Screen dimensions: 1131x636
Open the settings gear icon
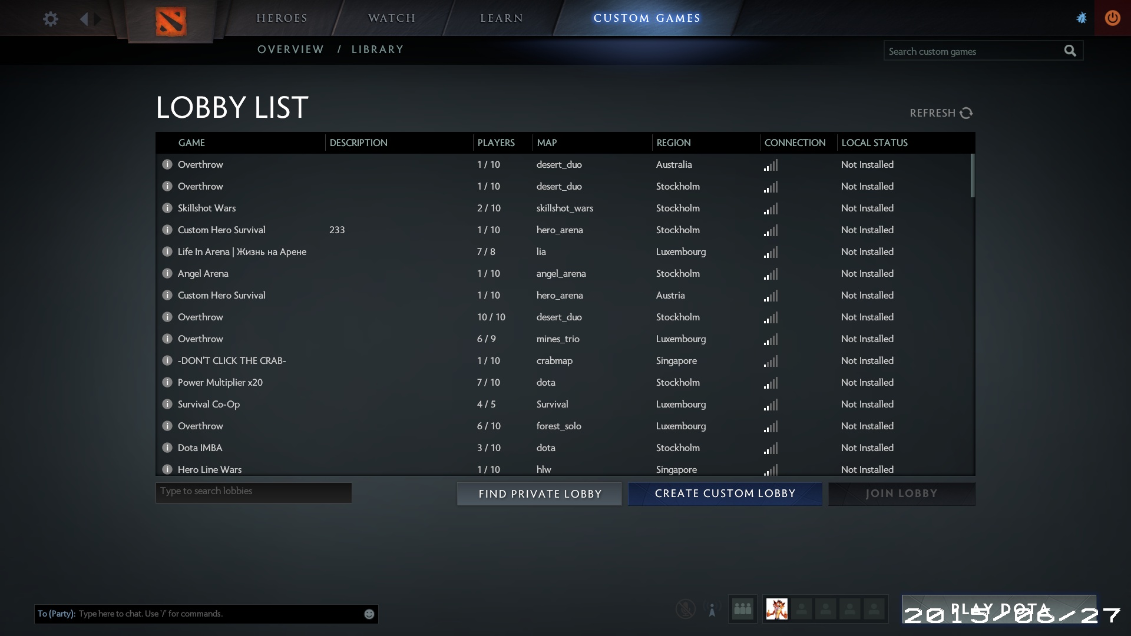(51, 19)
